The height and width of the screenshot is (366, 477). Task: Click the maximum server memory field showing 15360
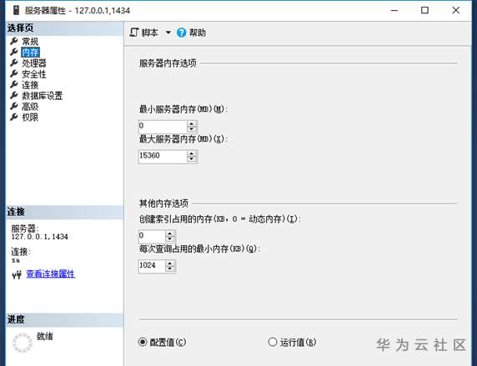[162, 156]
